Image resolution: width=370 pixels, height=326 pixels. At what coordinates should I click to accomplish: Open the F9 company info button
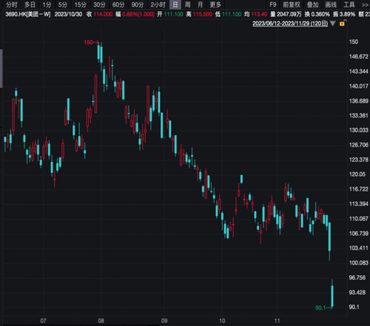click(x=273, y=4)
